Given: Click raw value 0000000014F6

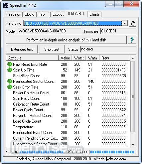Looking at the screenshot, I should click(x=113, y=70).
